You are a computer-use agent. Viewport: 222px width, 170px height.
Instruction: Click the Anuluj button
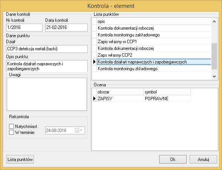(x=203, y=159)
